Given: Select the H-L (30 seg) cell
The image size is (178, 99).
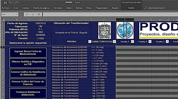Looking at the screenshot, I should pyautogui.click(x=104, y=47).
